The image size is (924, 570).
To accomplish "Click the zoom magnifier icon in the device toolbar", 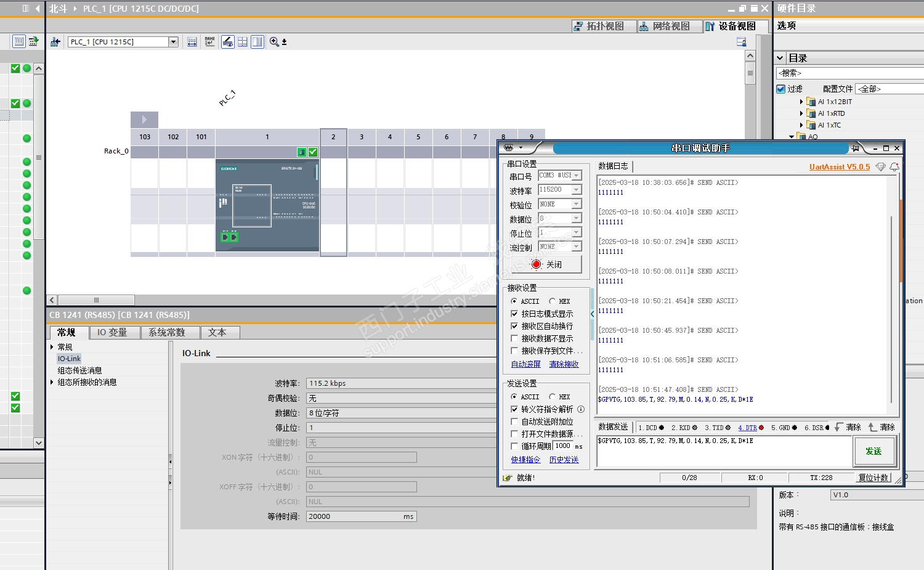I will click(274, 42).
